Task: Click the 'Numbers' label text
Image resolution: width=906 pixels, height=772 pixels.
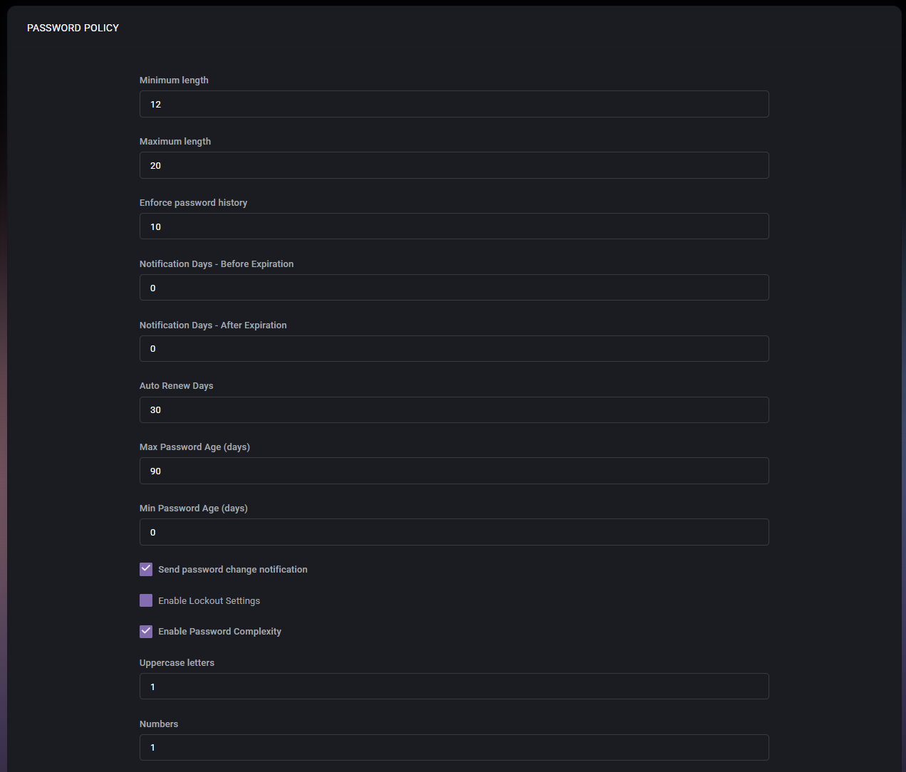Action: (x=159, y=724)
